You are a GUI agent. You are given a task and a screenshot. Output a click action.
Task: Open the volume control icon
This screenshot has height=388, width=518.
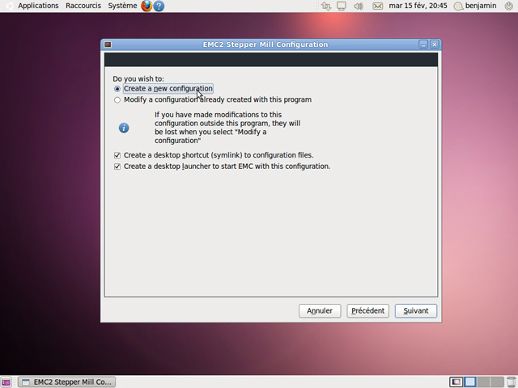[x=359, y=6]
